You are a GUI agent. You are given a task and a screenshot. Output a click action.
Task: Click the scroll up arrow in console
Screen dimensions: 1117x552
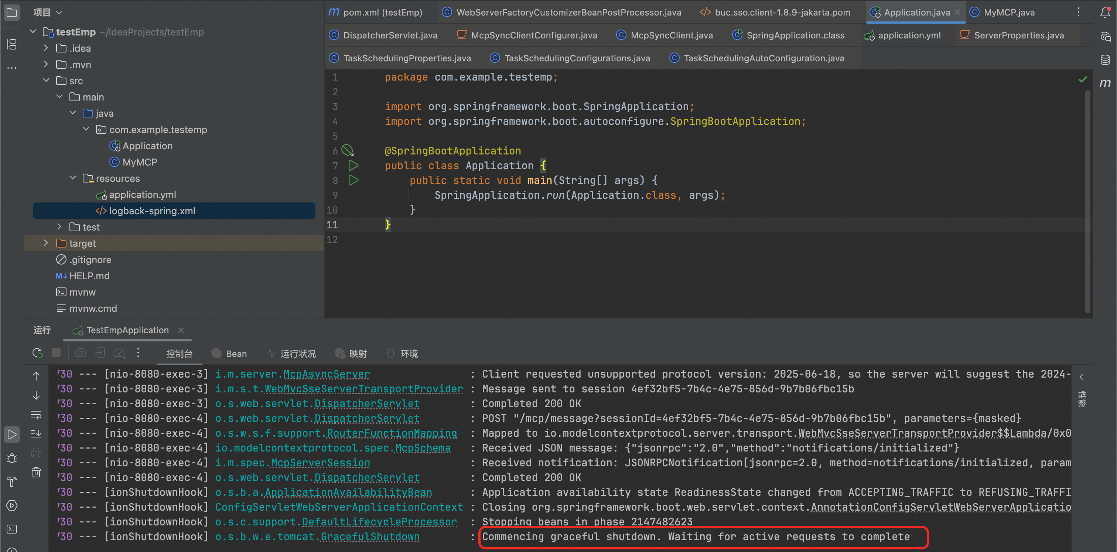(37, 376)
